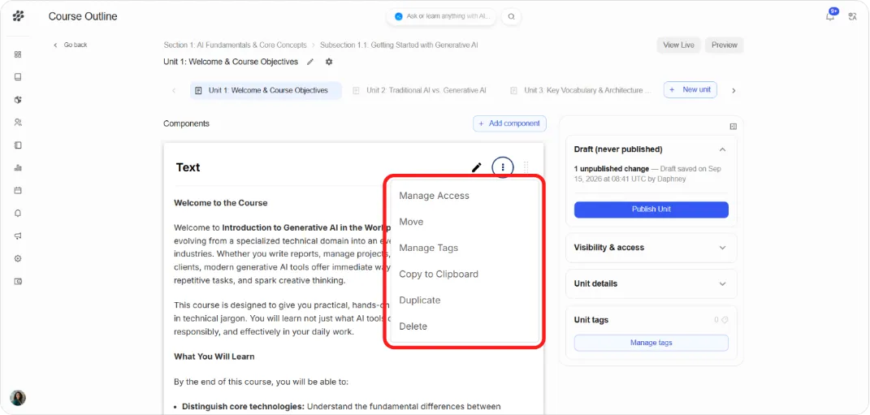Screen dimensions: 870x415
Task: Open the dashboard grid icon in sidebar
Action: pyautogui.click(x=18, y=54)
